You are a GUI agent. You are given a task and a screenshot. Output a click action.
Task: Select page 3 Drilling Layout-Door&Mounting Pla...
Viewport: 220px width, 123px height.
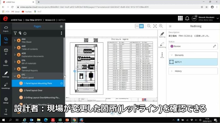[38, 98]
